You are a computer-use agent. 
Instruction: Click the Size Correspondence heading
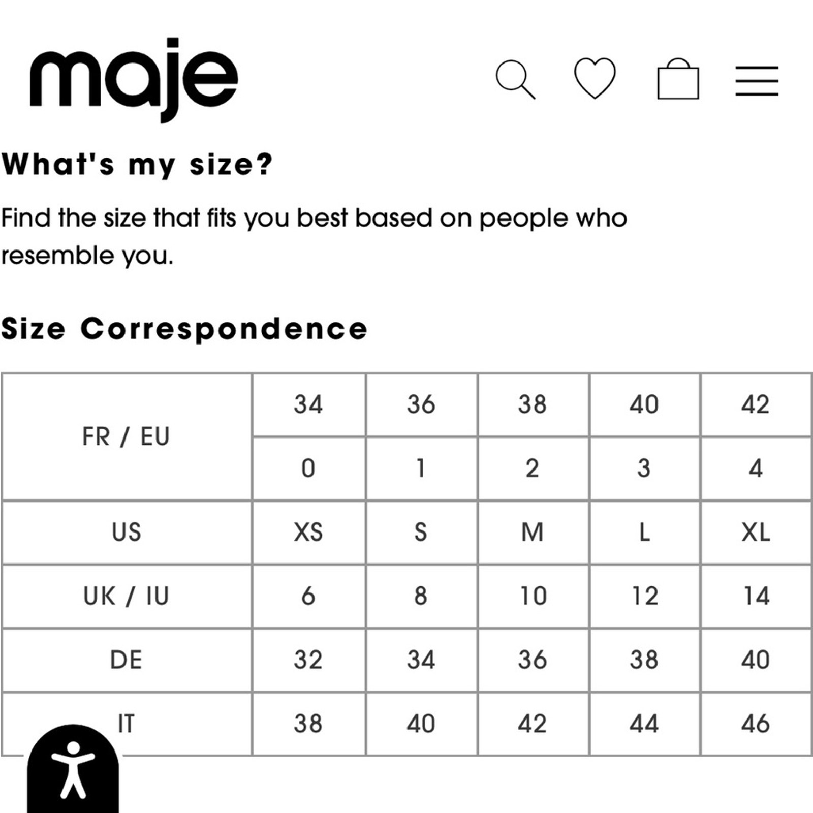pos(184,329)
